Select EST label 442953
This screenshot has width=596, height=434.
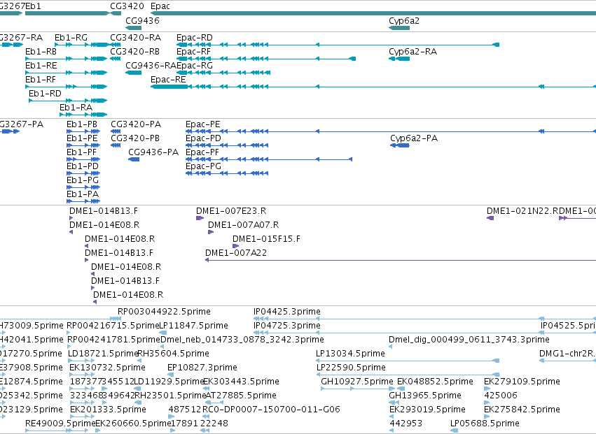coord(406,424)
